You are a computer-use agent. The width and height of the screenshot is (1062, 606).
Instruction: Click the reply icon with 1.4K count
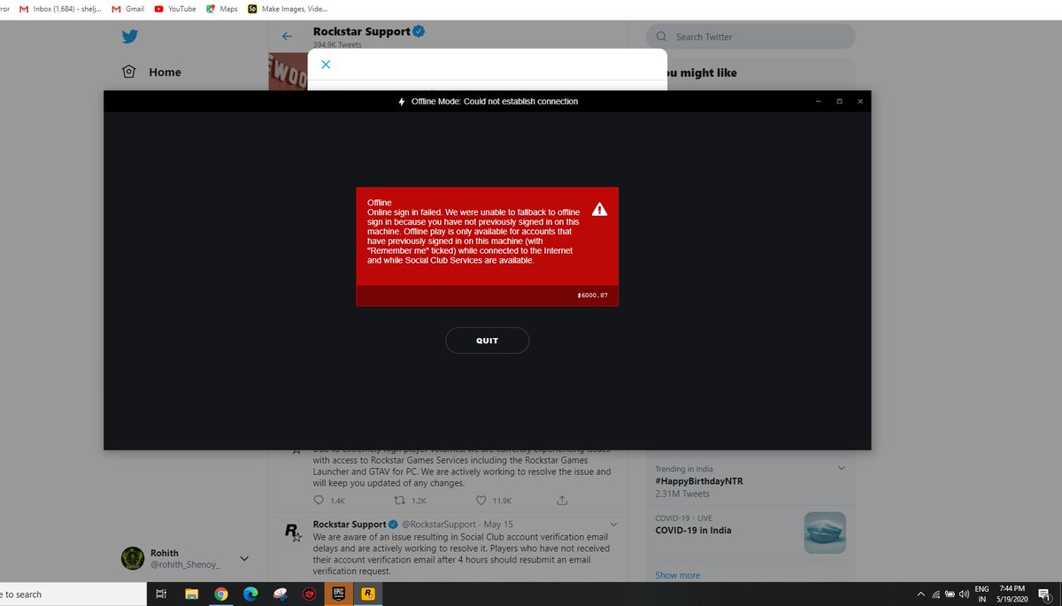[x=320, y=500]
